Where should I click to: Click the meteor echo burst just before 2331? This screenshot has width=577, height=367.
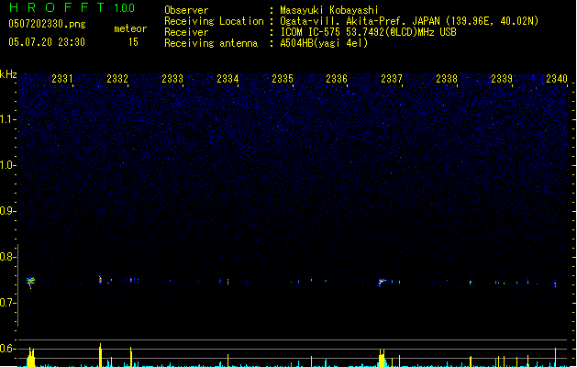30,282
